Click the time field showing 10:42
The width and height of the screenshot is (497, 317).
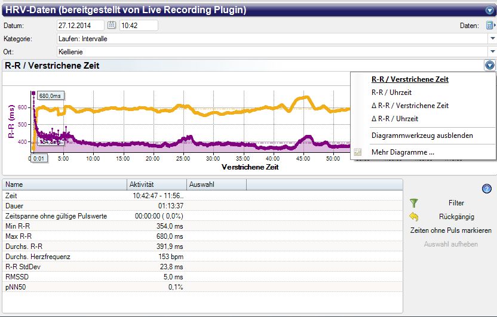click(138, 25)
